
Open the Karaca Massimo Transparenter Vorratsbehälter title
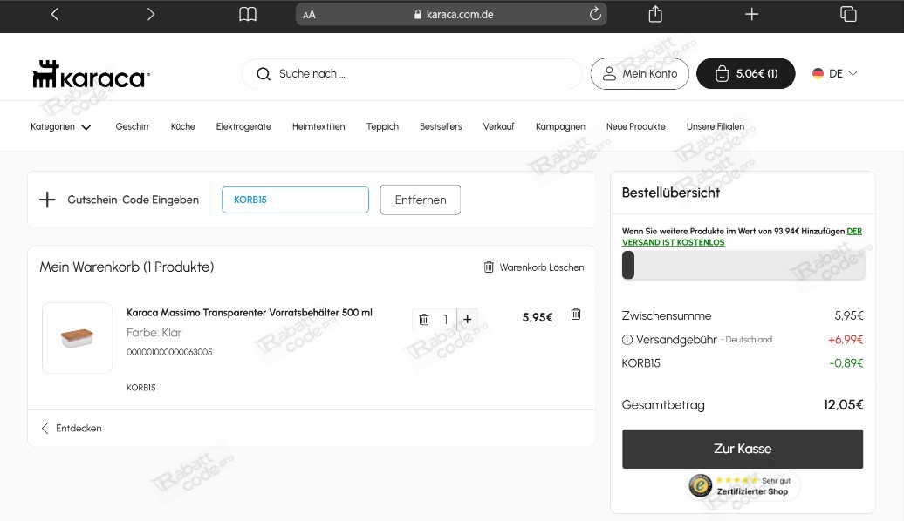(x=250, y=313)
